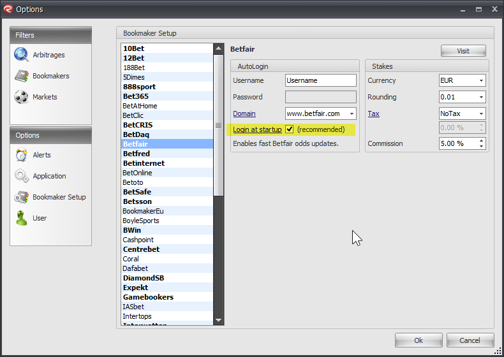Click the Username input field
The height and width of the screenshot is (357, 504).
(x=320, y=80)
